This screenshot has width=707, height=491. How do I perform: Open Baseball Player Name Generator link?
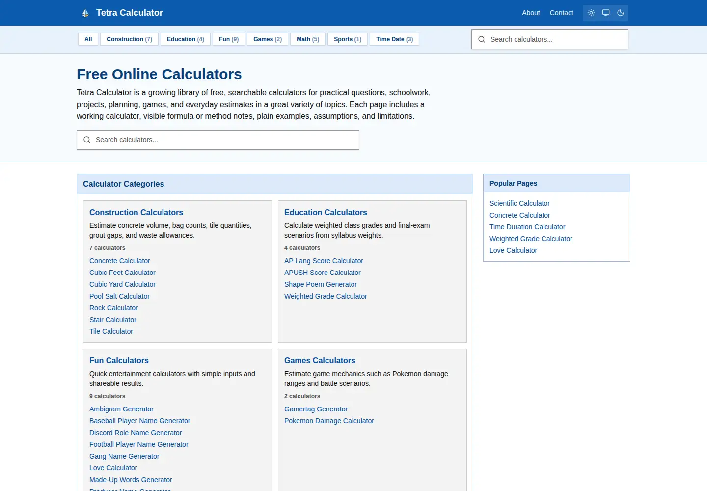coord(139,421)
